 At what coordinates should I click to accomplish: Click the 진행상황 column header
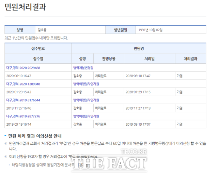tap(109, 59)
